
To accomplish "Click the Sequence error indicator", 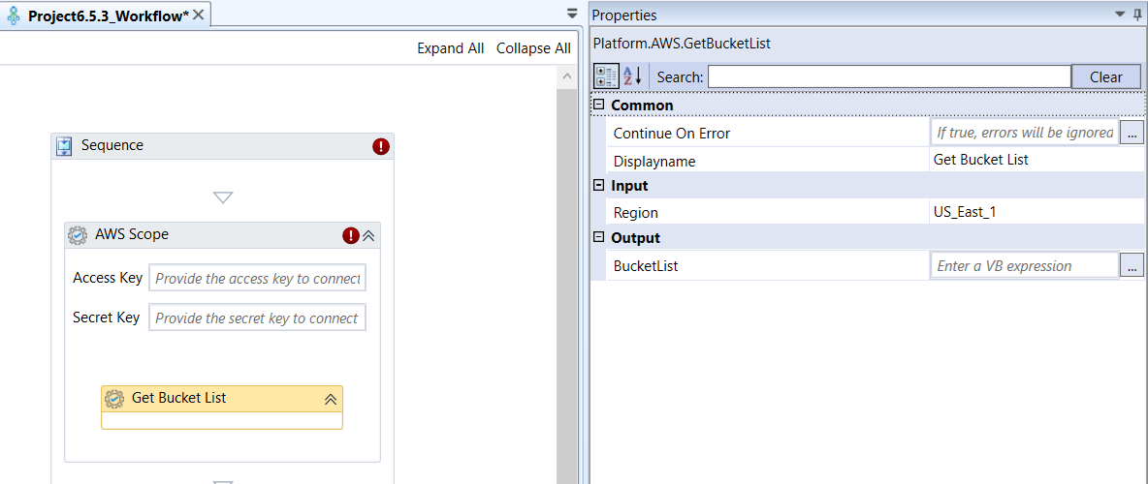I will tap(381, 146).
